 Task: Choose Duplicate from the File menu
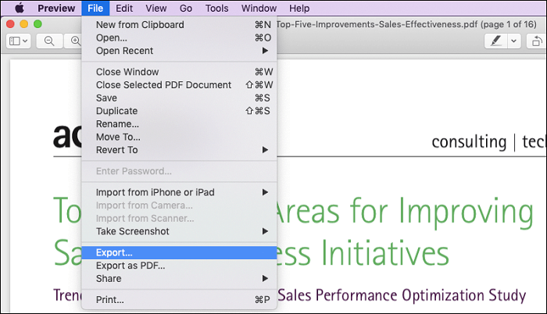pyautogui.click(x=179, y=111)
